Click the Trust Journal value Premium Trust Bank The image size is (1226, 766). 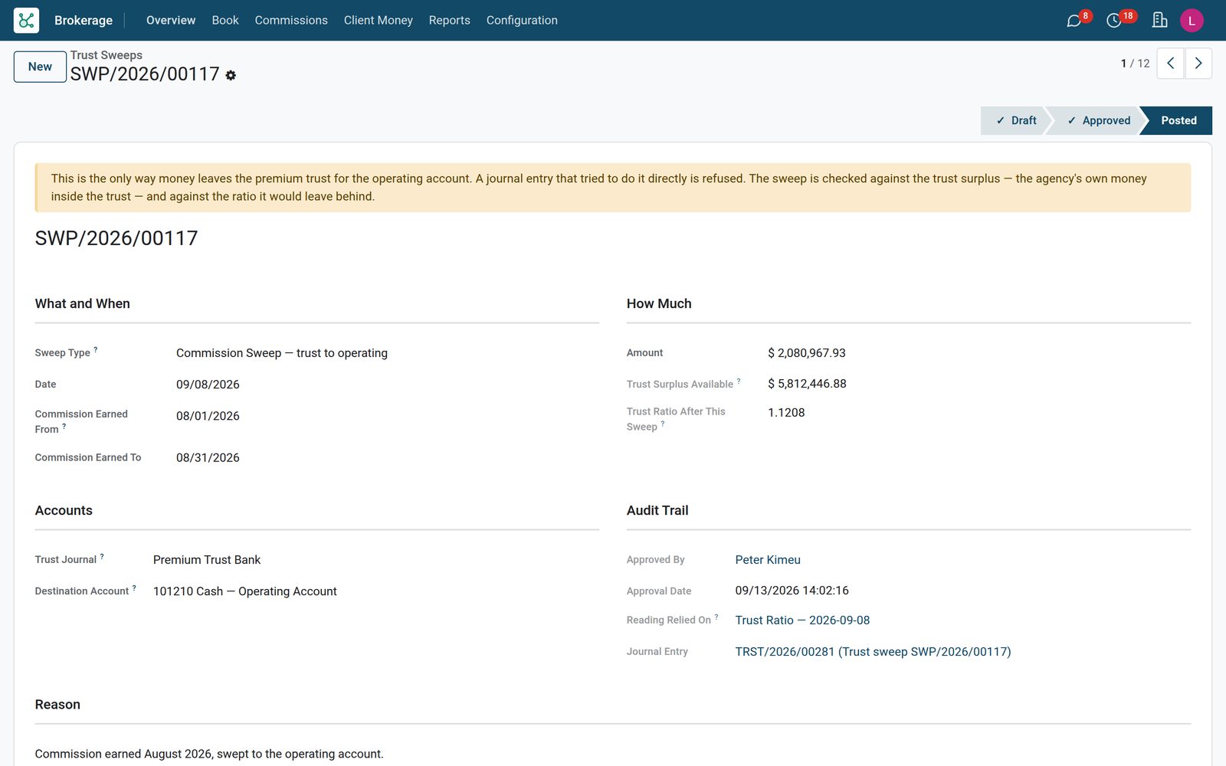click(x=207, y=560)
